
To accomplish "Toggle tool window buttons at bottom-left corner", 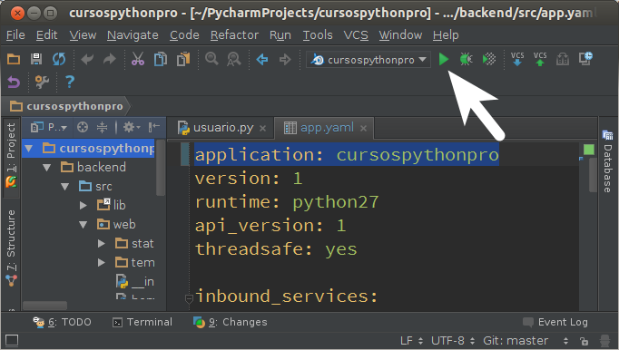I will click(x=12, y=341).
